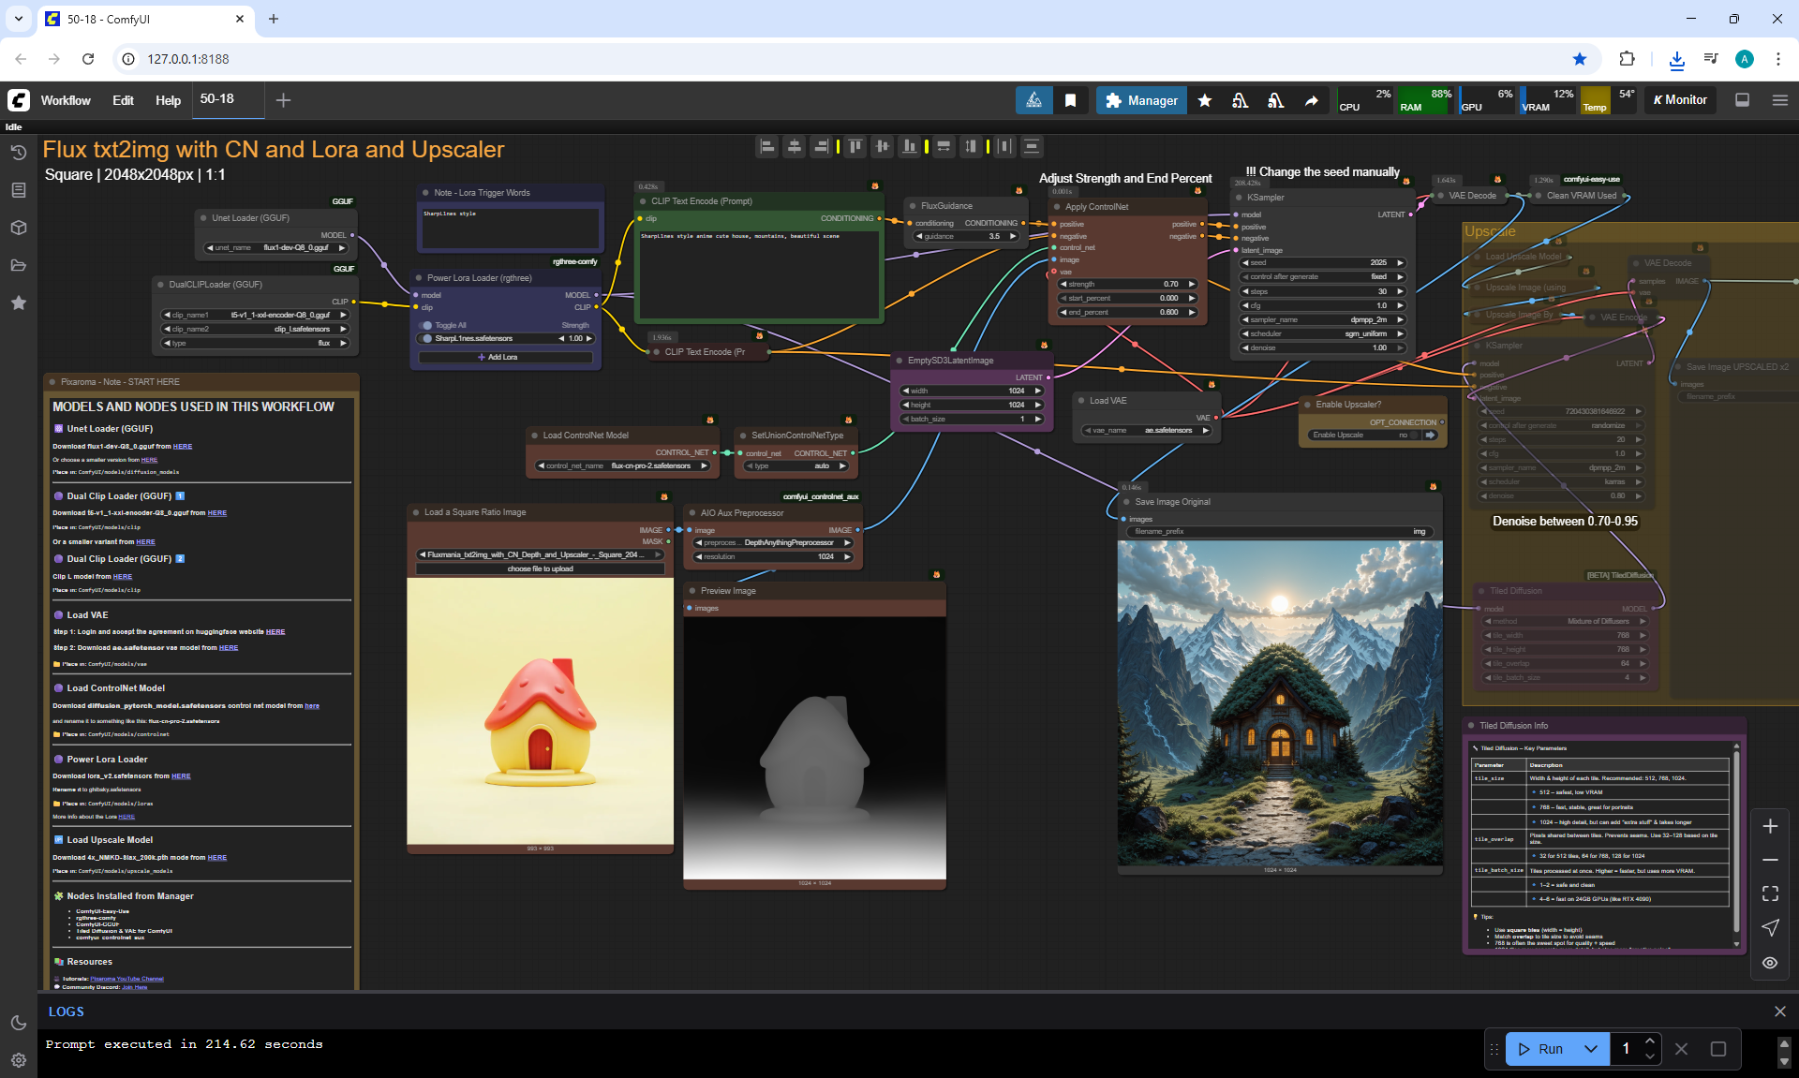Expand the Run button dropdown arrow

(1590, 1049)
